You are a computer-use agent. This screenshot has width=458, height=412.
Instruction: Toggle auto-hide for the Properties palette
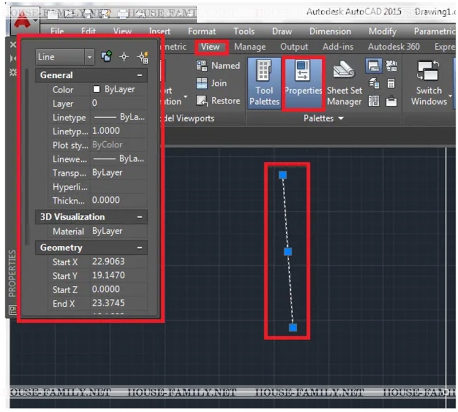13,58
